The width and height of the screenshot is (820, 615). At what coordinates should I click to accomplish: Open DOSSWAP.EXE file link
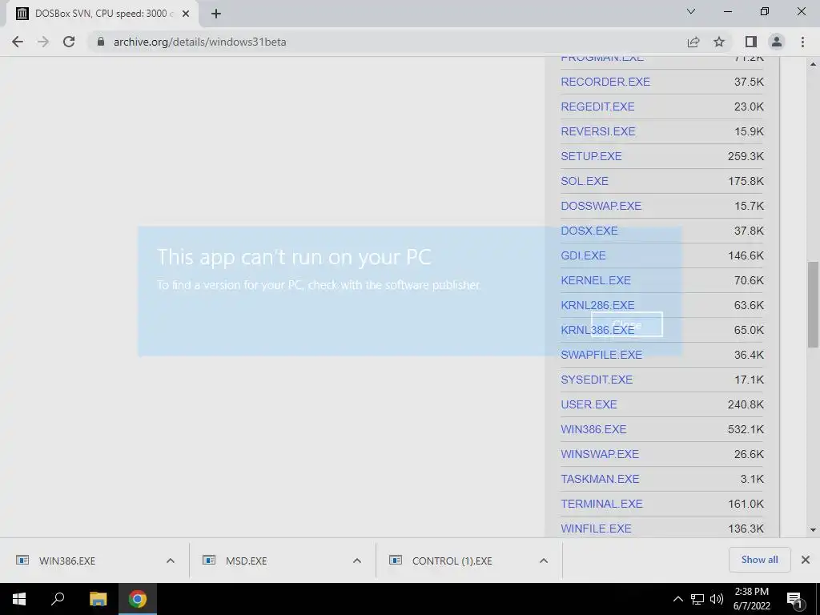pyautogui.click(x=601, y=206)
